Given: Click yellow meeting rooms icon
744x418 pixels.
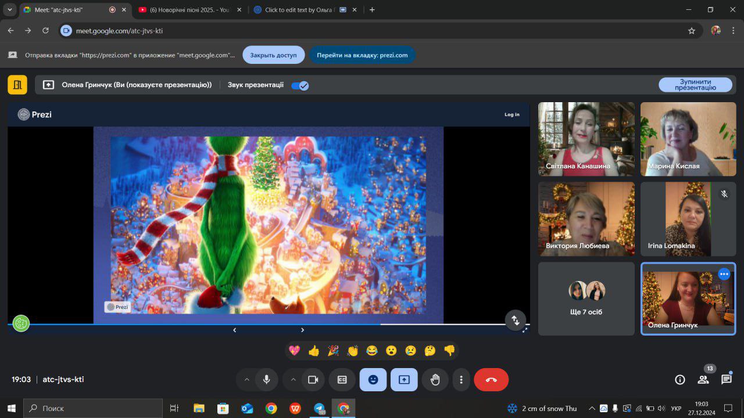Looking at the screenshot, I should tap(17, 85).
